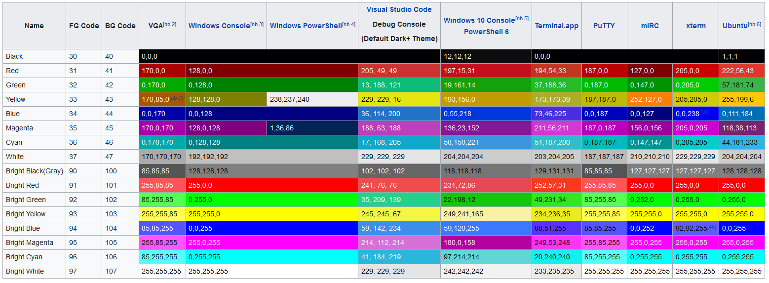Click the 35, 209, 139 bright green swatch
The image size is (769, 283).
tap(399, 200)
